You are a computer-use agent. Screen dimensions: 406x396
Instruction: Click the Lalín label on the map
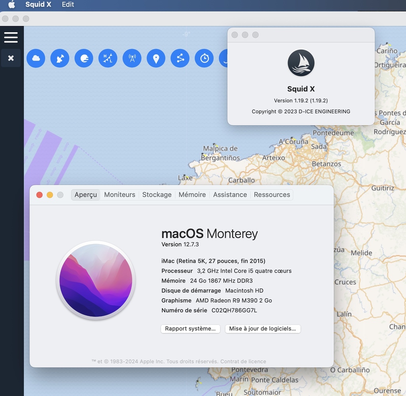pyautogui.click(x=344, y=314)
